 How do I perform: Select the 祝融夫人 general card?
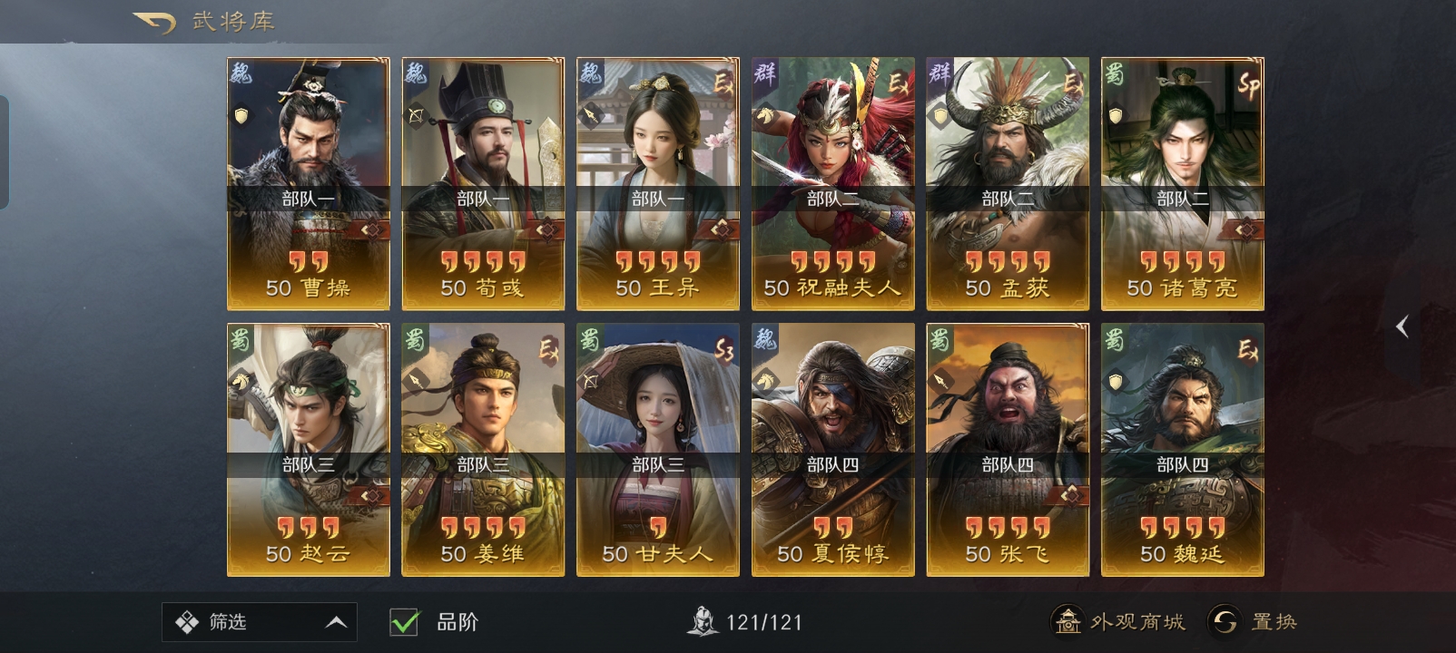pyautogui.click(x=833, y=184)
